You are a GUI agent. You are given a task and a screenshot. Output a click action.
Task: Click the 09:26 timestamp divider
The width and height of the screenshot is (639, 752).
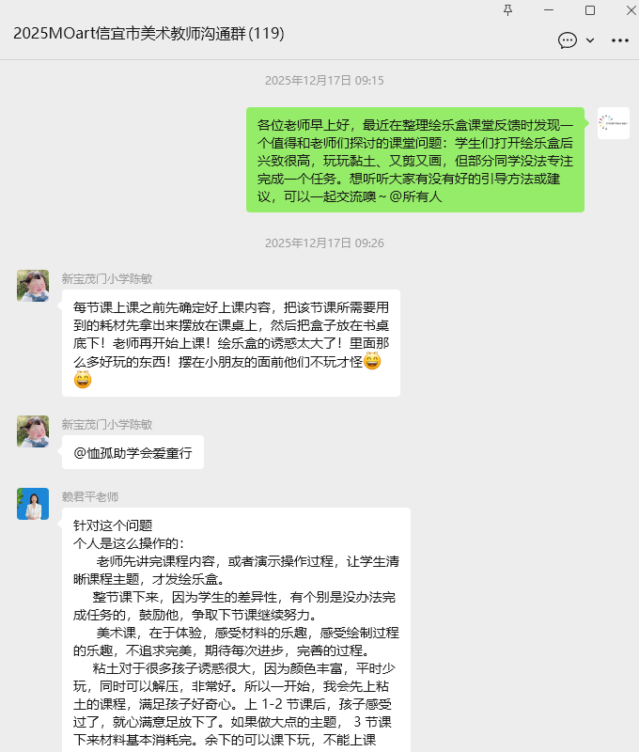[x=324, y=243]
